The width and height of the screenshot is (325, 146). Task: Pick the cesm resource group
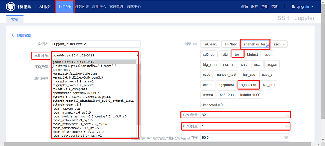pos(207,85)
